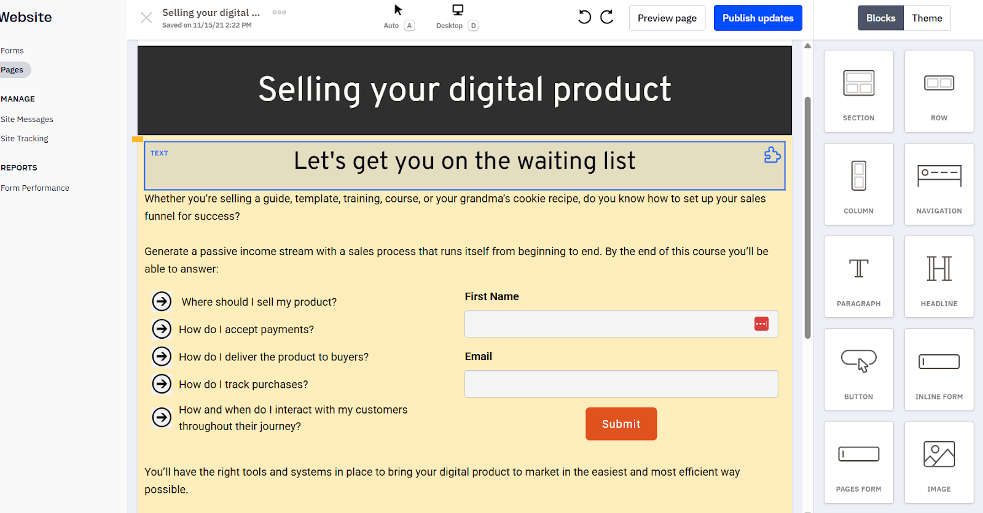Screen dimensions: 983x513
Task: Click the Publish updates button
Action: click(x=757, y=18)
